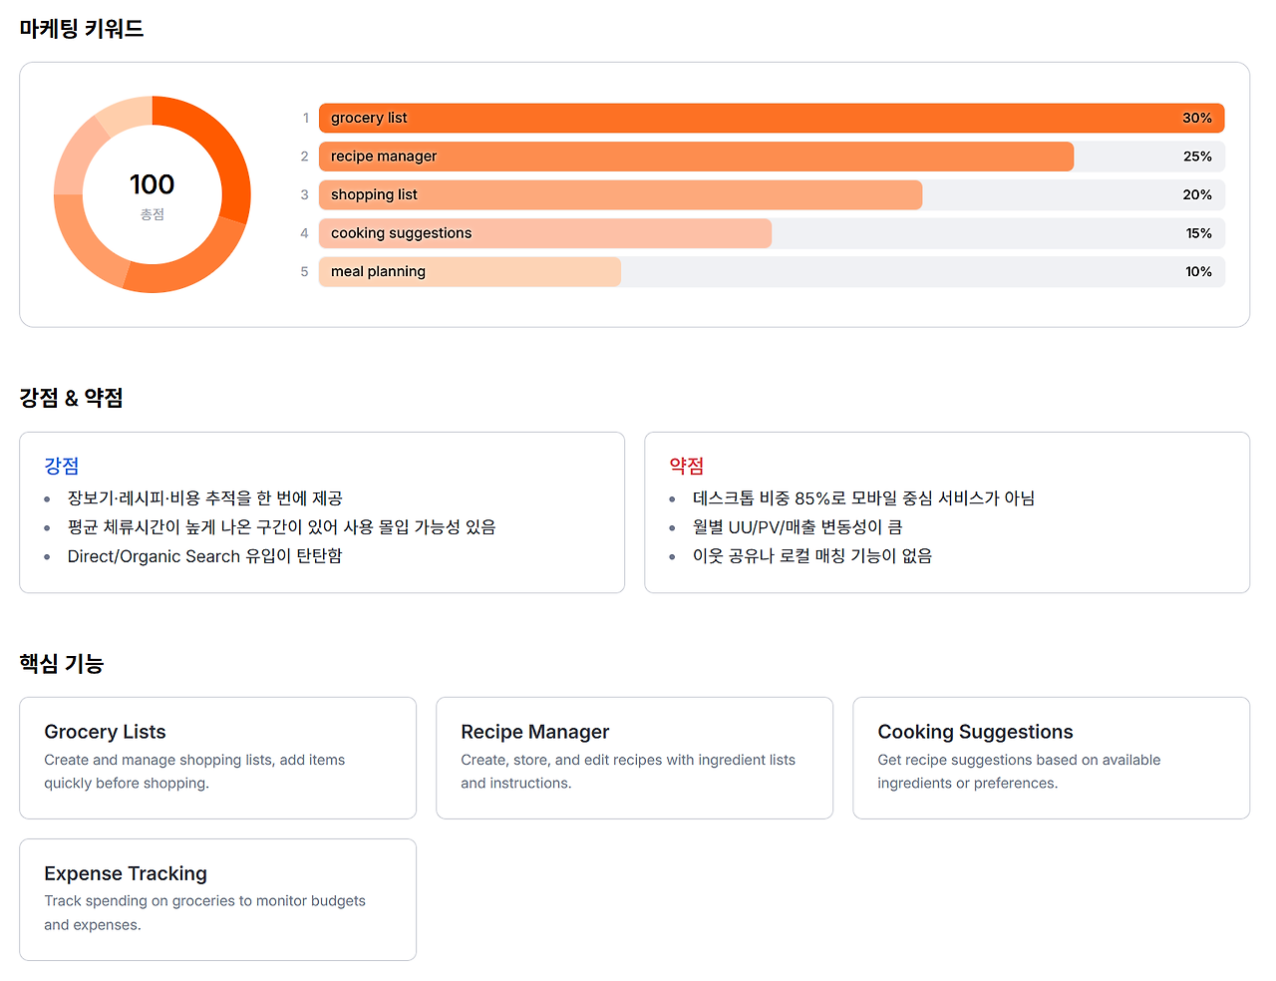Open the Cooking Suggestions feature card
This screenshot has height=981, width=1276.
1051,758
